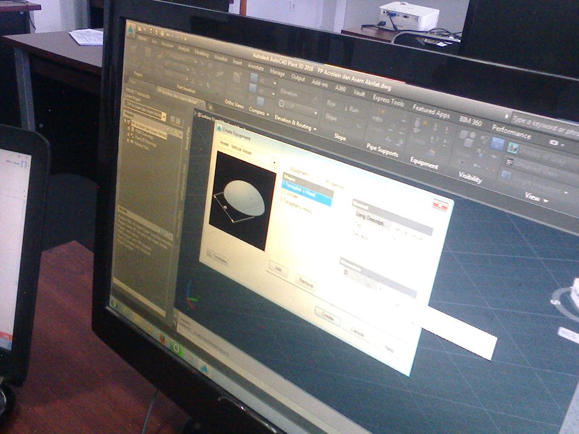Click the Remove button for shapes

pyautogui.click(x=306, y=283)
